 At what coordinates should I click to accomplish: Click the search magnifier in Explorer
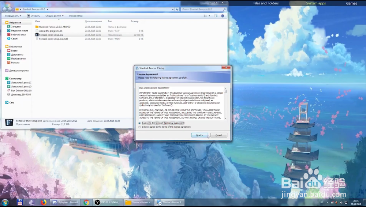point(224,10)
